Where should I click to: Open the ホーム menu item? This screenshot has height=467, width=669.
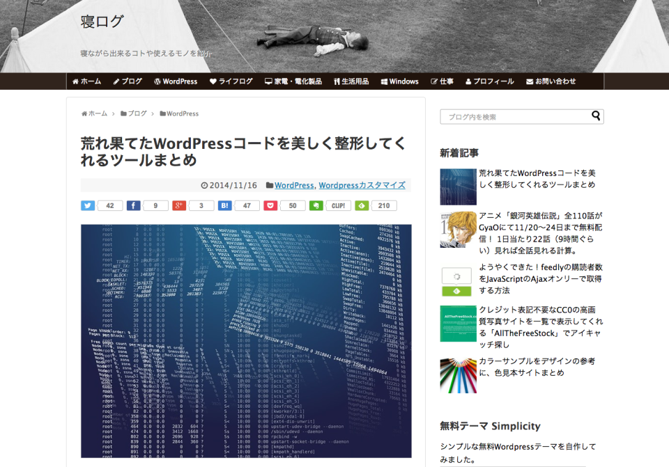[87, 81]
